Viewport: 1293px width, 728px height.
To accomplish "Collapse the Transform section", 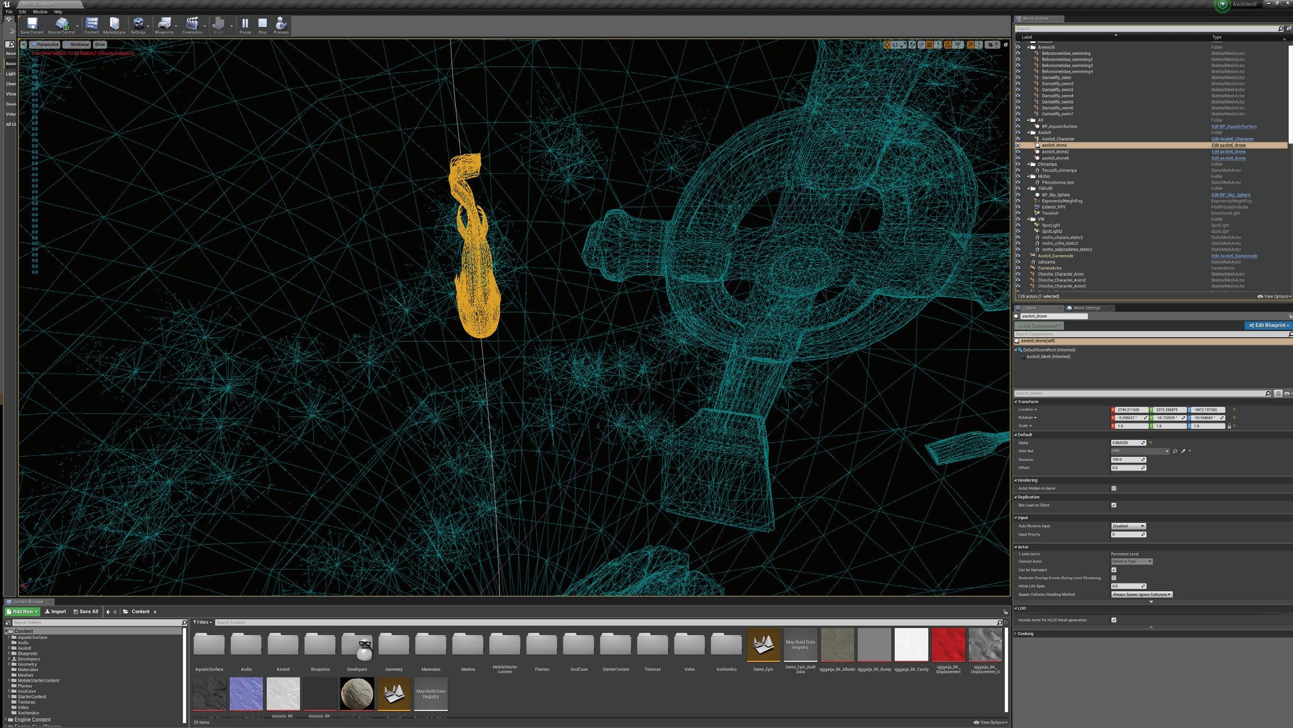I will click(x=1016, y=402).
